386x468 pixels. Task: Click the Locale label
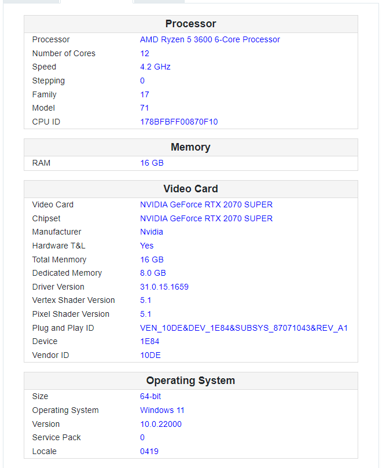tap(45, 451)
